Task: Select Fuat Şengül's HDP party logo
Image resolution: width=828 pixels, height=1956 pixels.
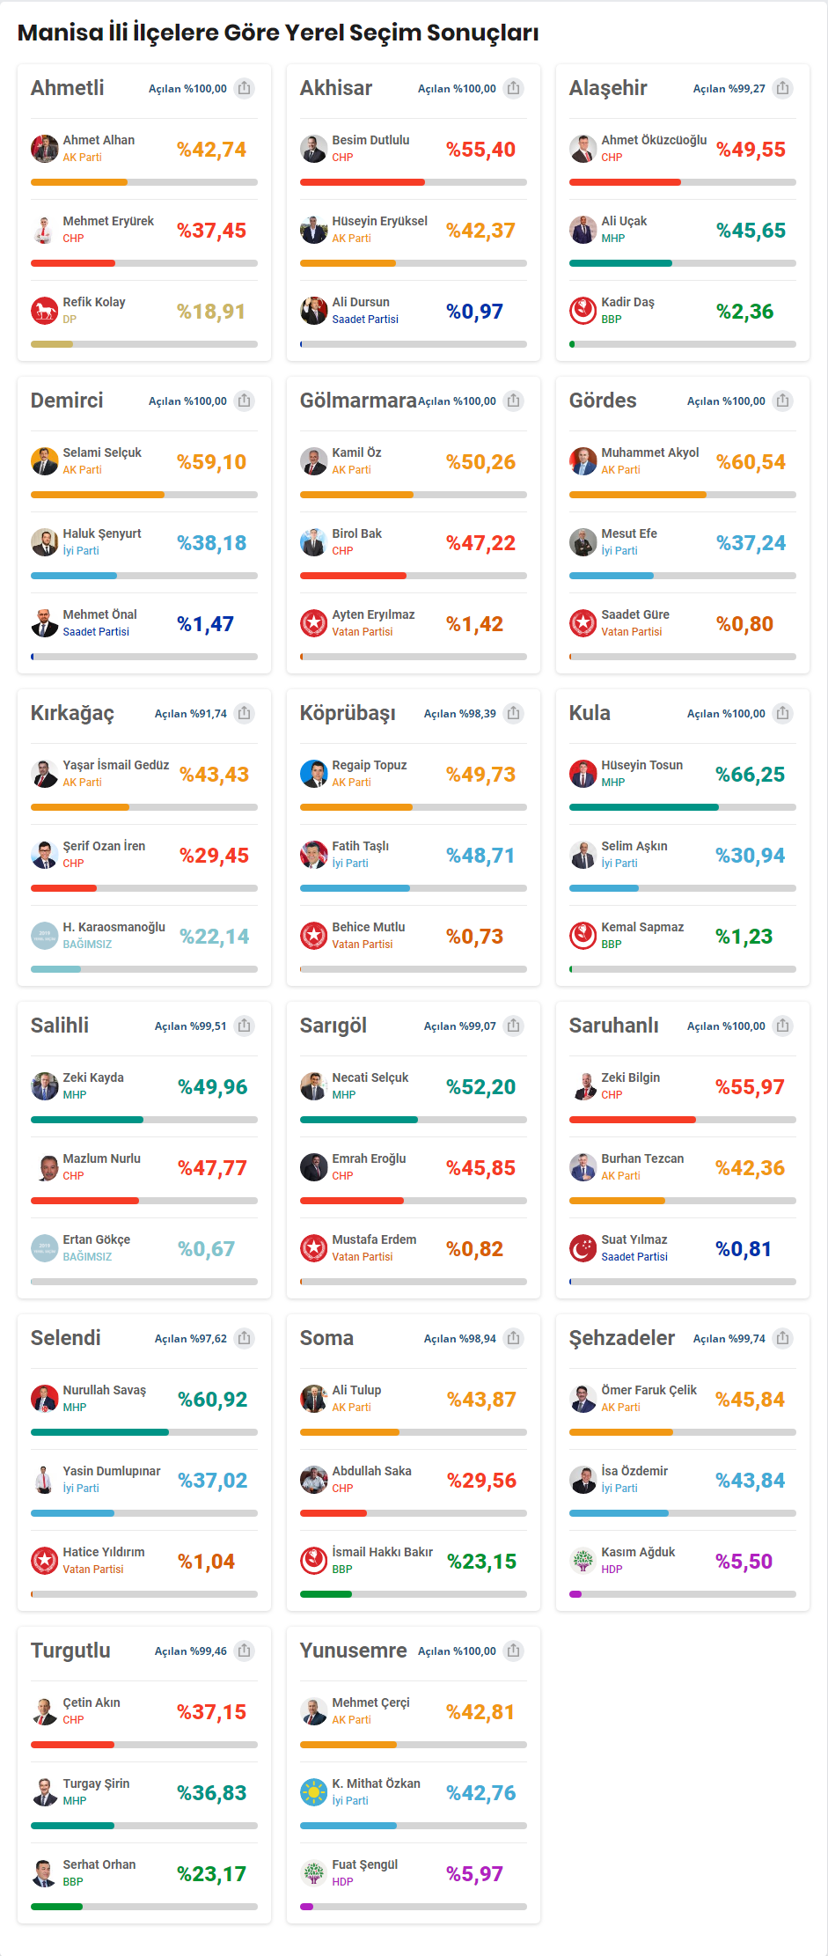Action: [313, 1873]
